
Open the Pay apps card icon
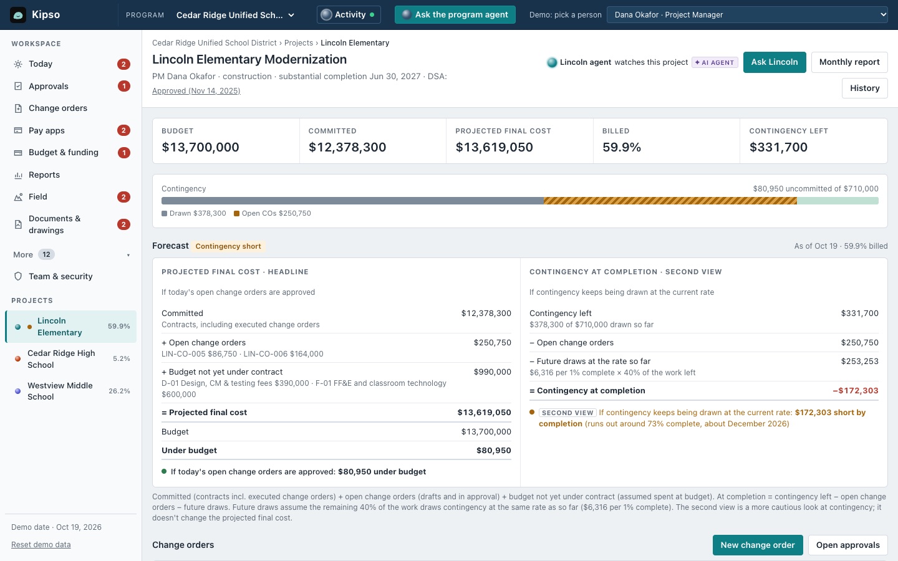click(x=18, y=130)
